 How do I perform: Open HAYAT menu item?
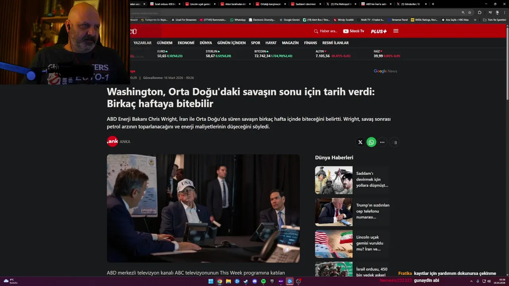click(271, 43)
